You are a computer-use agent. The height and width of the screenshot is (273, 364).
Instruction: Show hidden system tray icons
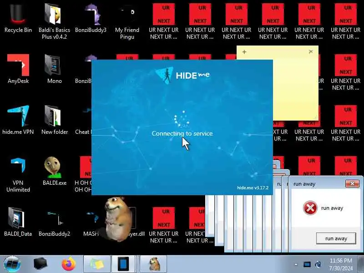click(x=296, y=264)
